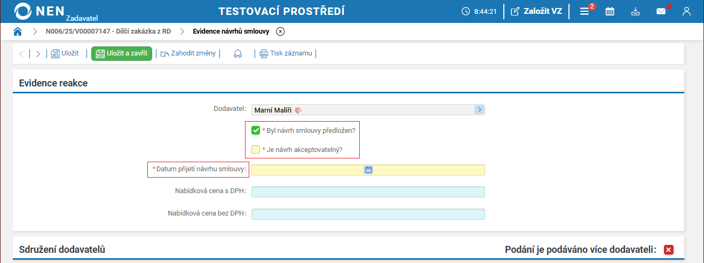
Task: Go to the previous record arrow
Action: click(x=21, y=53)
